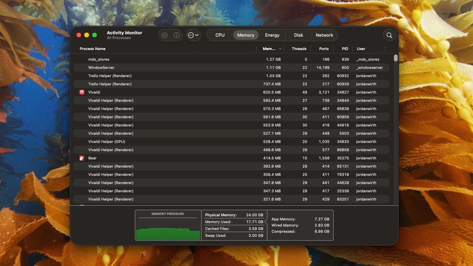Image resolution: width=473 pixels, height=266 pixels.
Task: Select Vivaldi Helper (Renderer) with PID 44628
Action: pos(232,183)
